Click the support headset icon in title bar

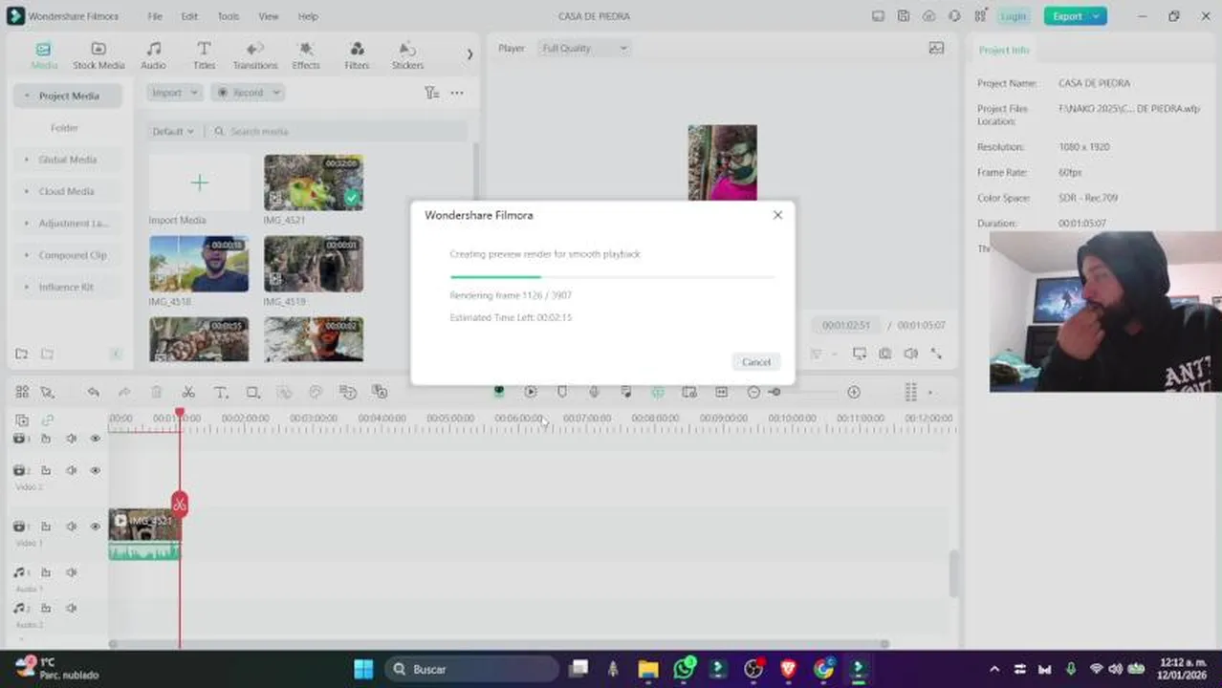tap(954, 16)
